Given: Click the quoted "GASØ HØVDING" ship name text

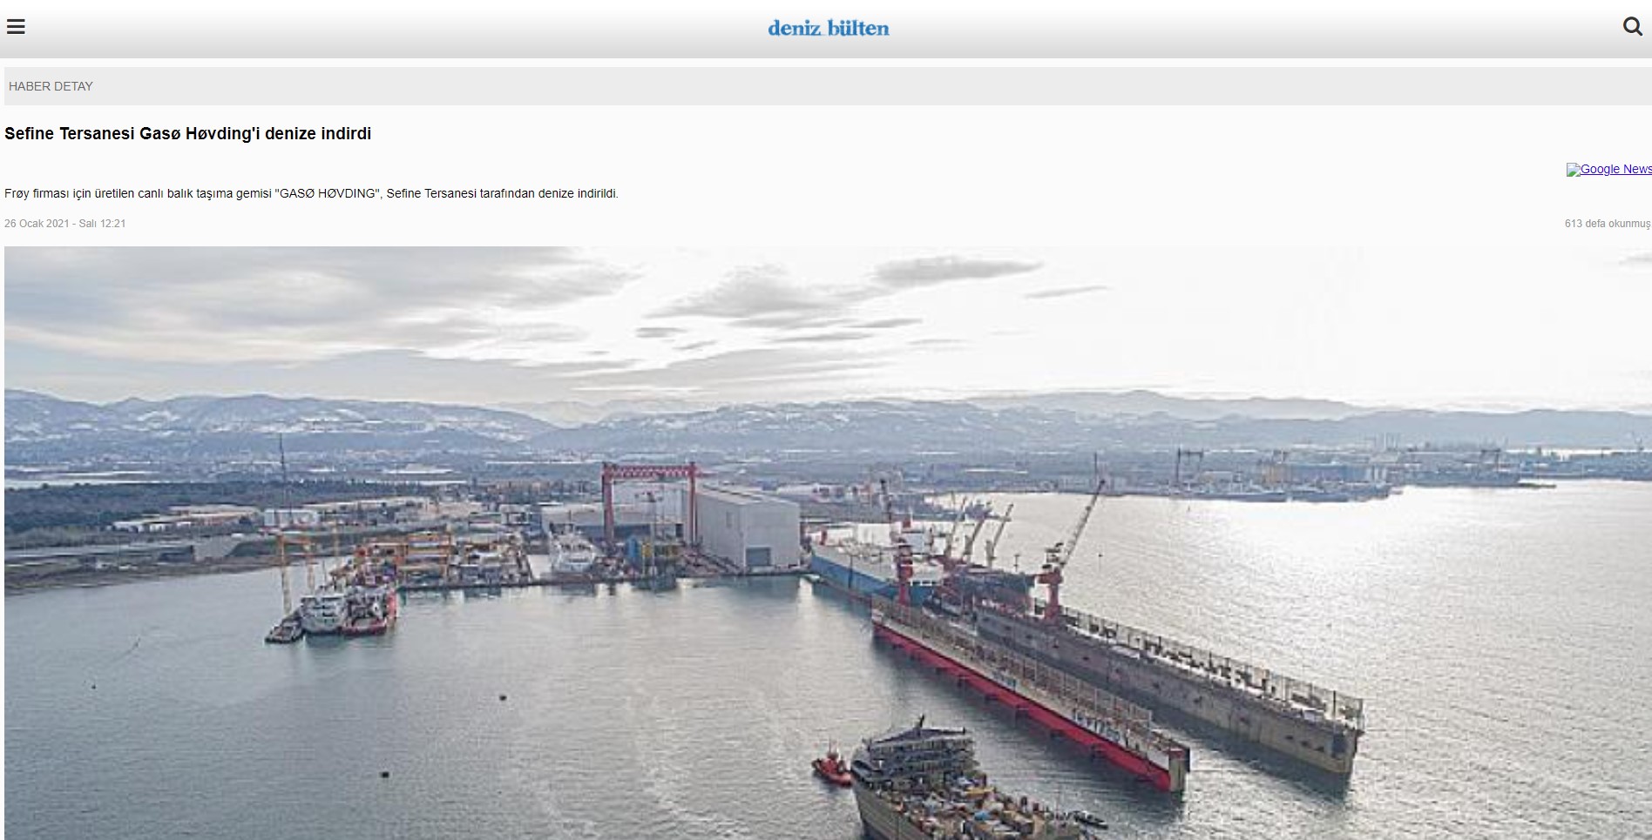Looking at the screenshot, I should (x=327, y=193).
